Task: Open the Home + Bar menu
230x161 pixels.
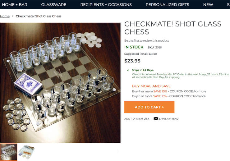Action: click(x=14, y=5)
